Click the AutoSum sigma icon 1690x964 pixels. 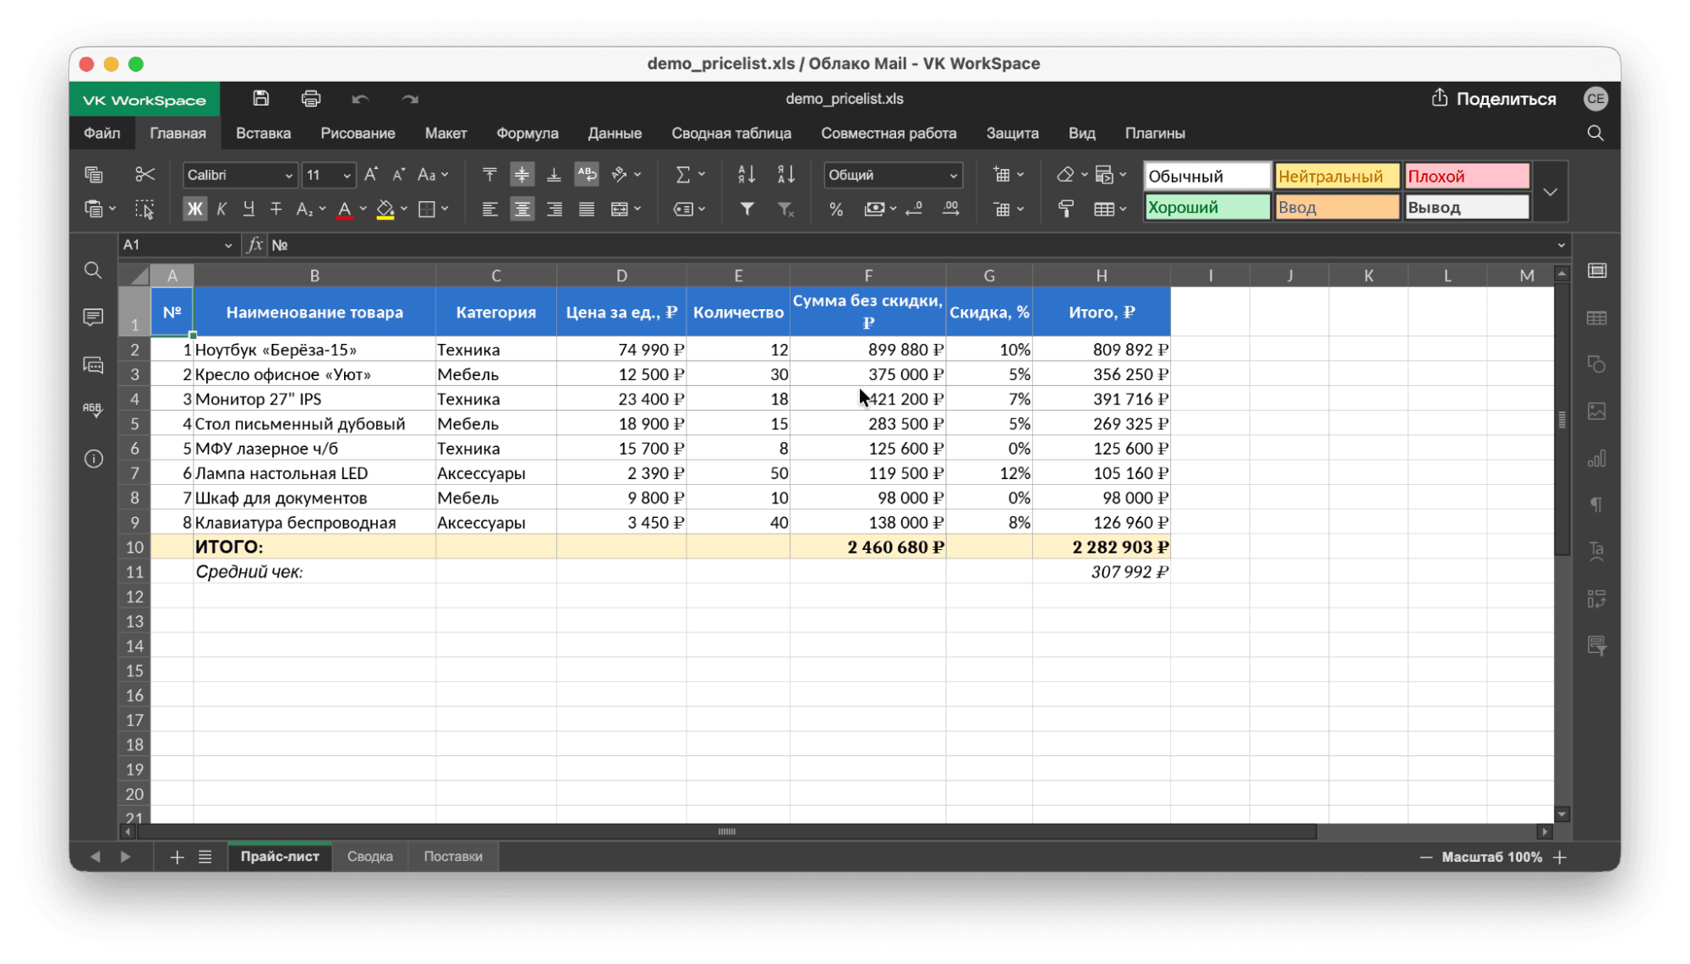(682, 175)
